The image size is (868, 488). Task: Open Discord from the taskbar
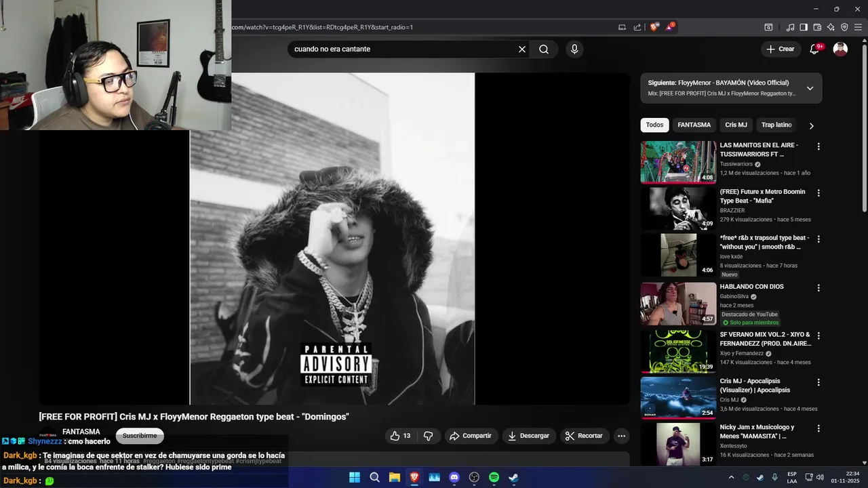454,477
